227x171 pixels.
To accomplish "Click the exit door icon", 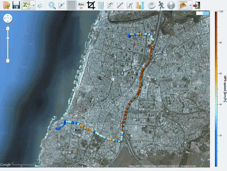I will click(197, 5).
